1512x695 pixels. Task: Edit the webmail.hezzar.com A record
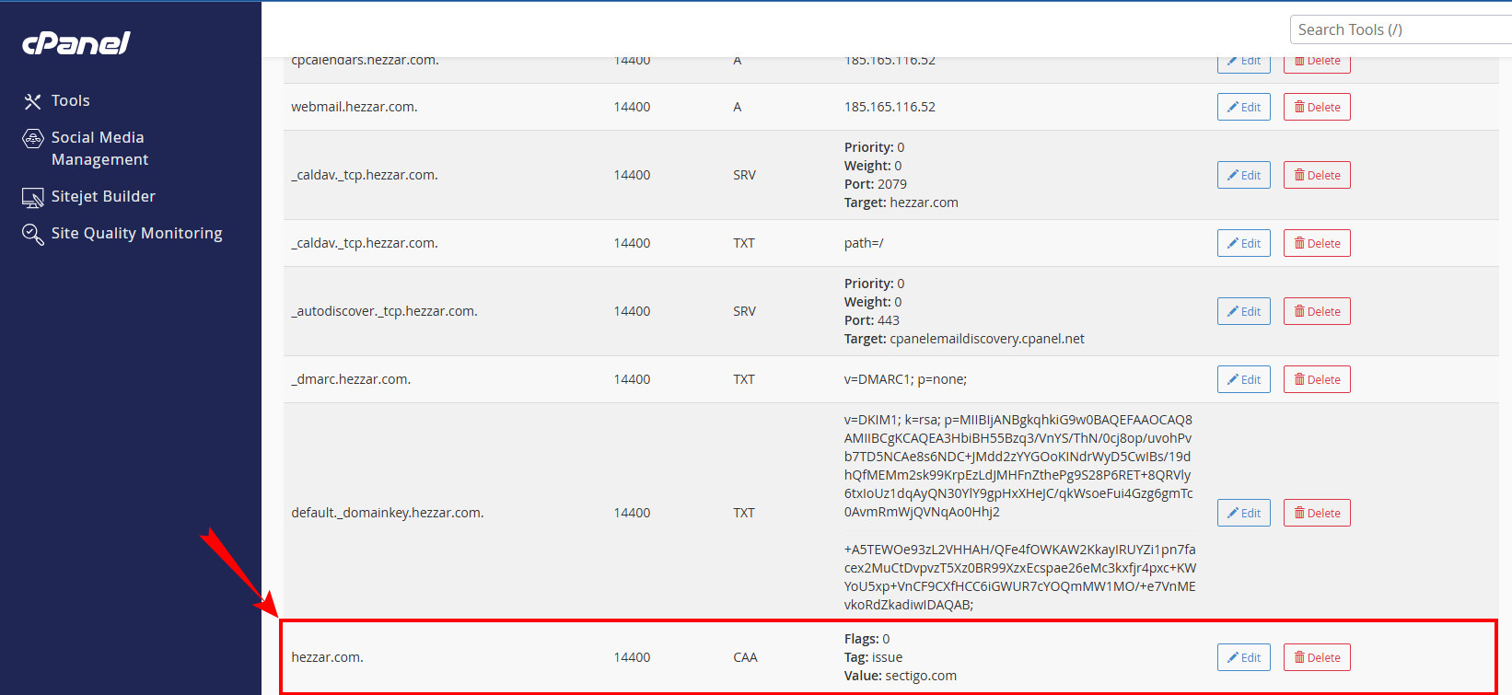click(x=1243, y=107)
